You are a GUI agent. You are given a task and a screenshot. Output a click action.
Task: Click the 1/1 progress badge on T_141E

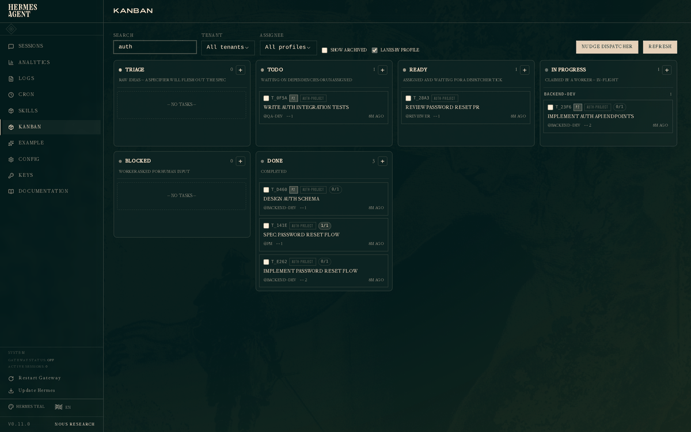tap(325, 226)
